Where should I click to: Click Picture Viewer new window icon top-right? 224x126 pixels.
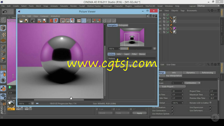(x=151, y=16)
